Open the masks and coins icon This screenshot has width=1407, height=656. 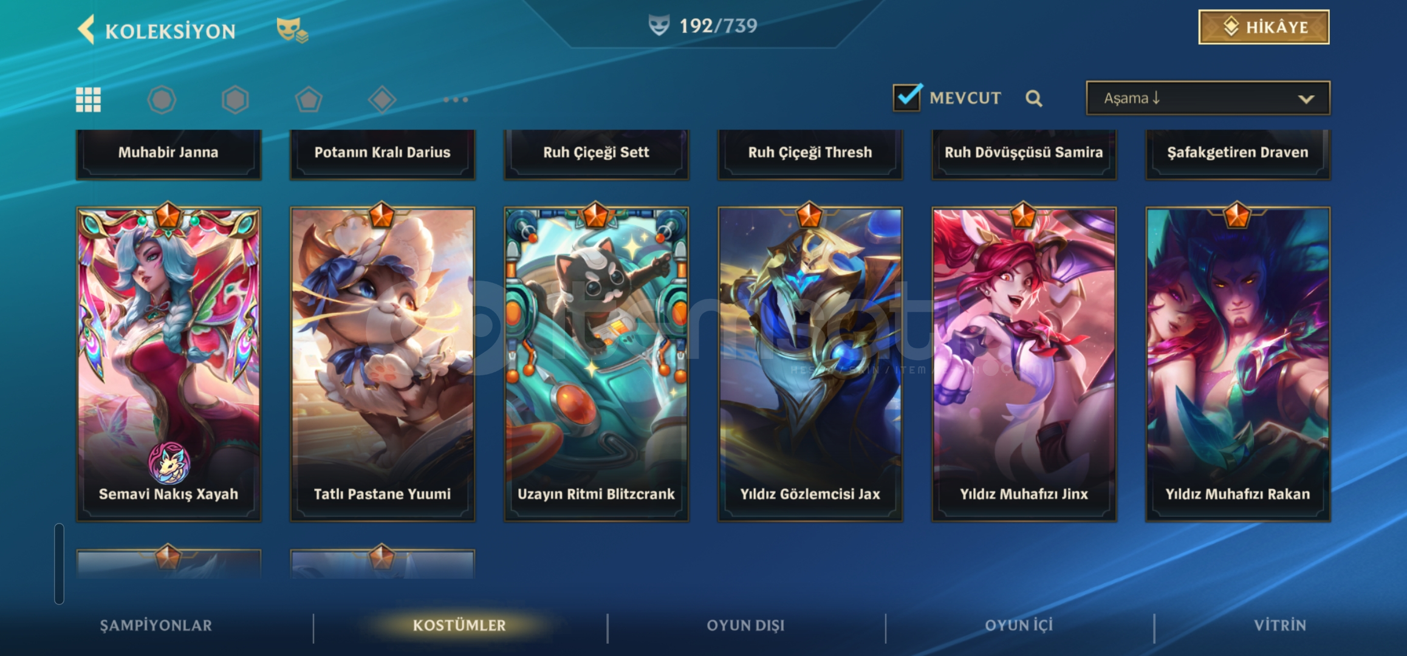tap(292, 30)
